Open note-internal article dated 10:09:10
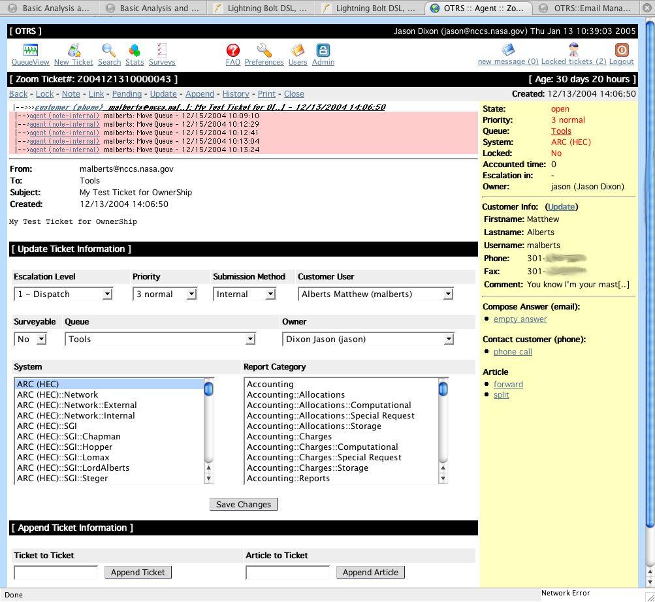Screen dimensions: 655x602 [65, 116]
